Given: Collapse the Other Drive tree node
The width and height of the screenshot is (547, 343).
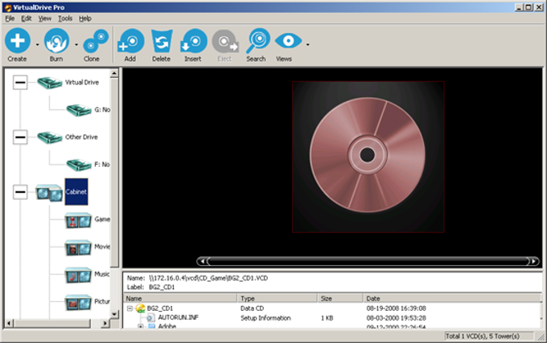Looking at the screenshot, I should click(20, 137).
